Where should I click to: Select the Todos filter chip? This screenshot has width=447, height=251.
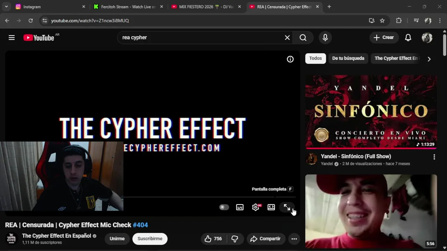(x=315, y=59)
